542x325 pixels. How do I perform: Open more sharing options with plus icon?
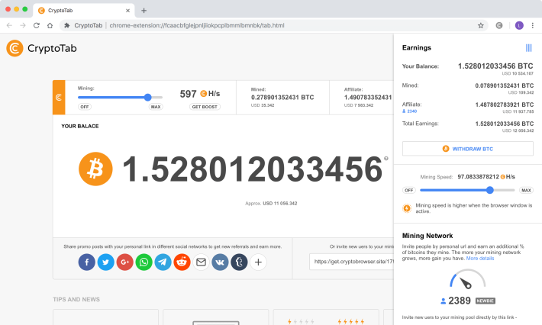click(258, 262)
